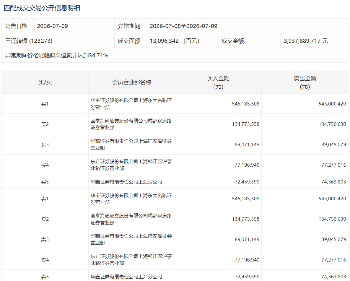Select the 成交面额 label
This screenshot has width=350, height=281.
tap(129, 41)
